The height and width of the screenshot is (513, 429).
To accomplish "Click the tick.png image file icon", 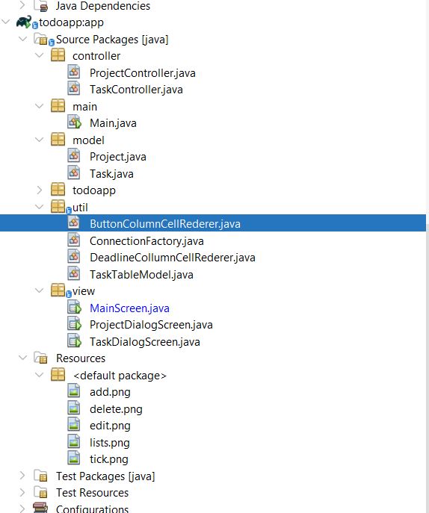I will pyautogui.click(x=74, y=458).
